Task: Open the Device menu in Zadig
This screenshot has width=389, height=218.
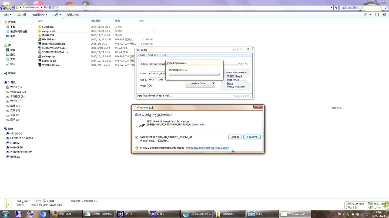Action: pos(142,55)
